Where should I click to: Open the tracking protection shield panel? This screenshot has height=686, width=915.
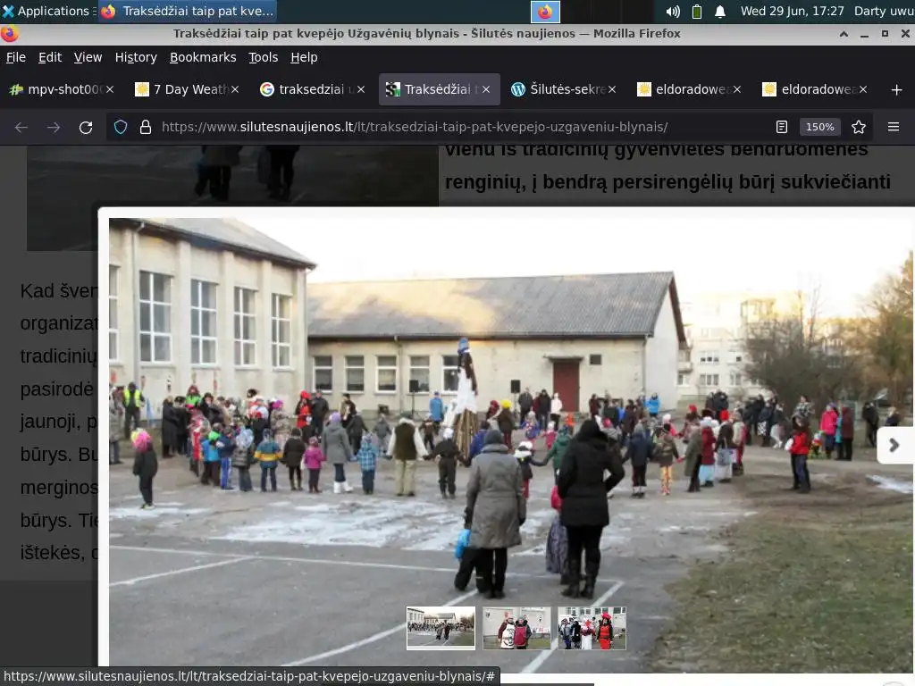[121, 127]
